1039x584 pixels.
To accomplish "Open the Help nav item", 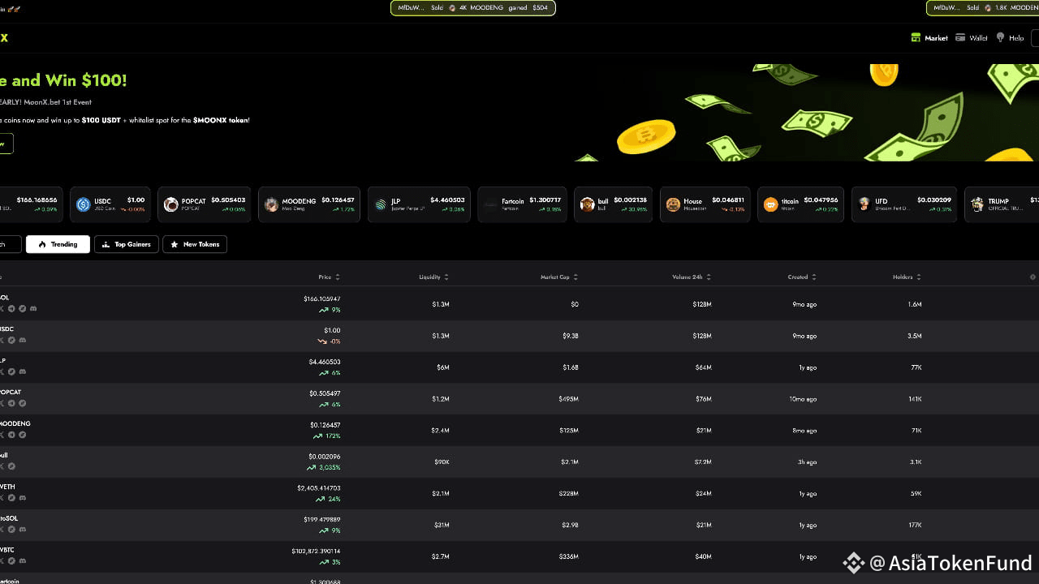I will point(1010,38).
